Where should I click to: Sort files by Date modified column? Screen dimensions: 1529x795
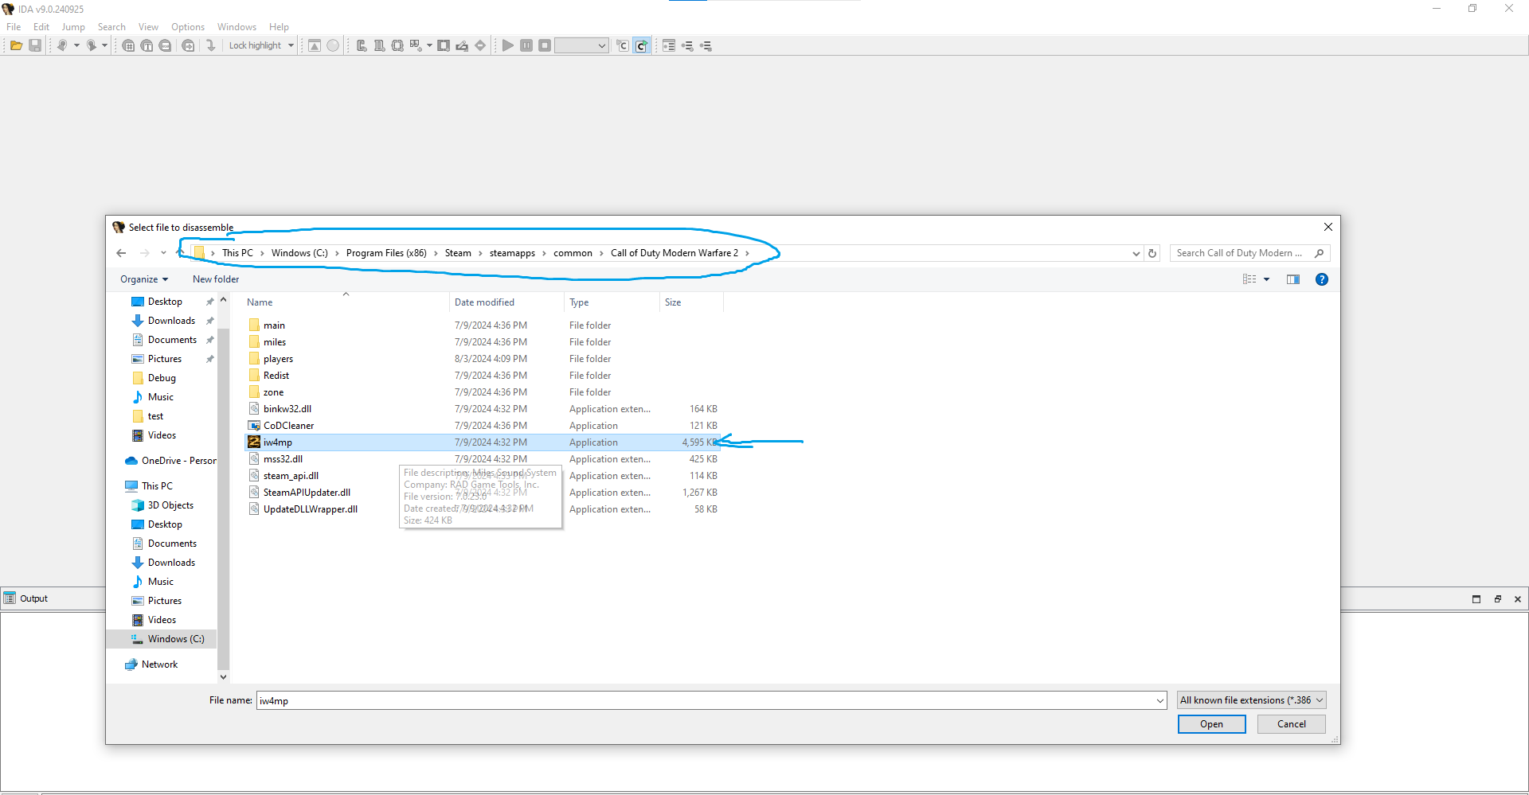pyautogui.click(x=484, y=302)
